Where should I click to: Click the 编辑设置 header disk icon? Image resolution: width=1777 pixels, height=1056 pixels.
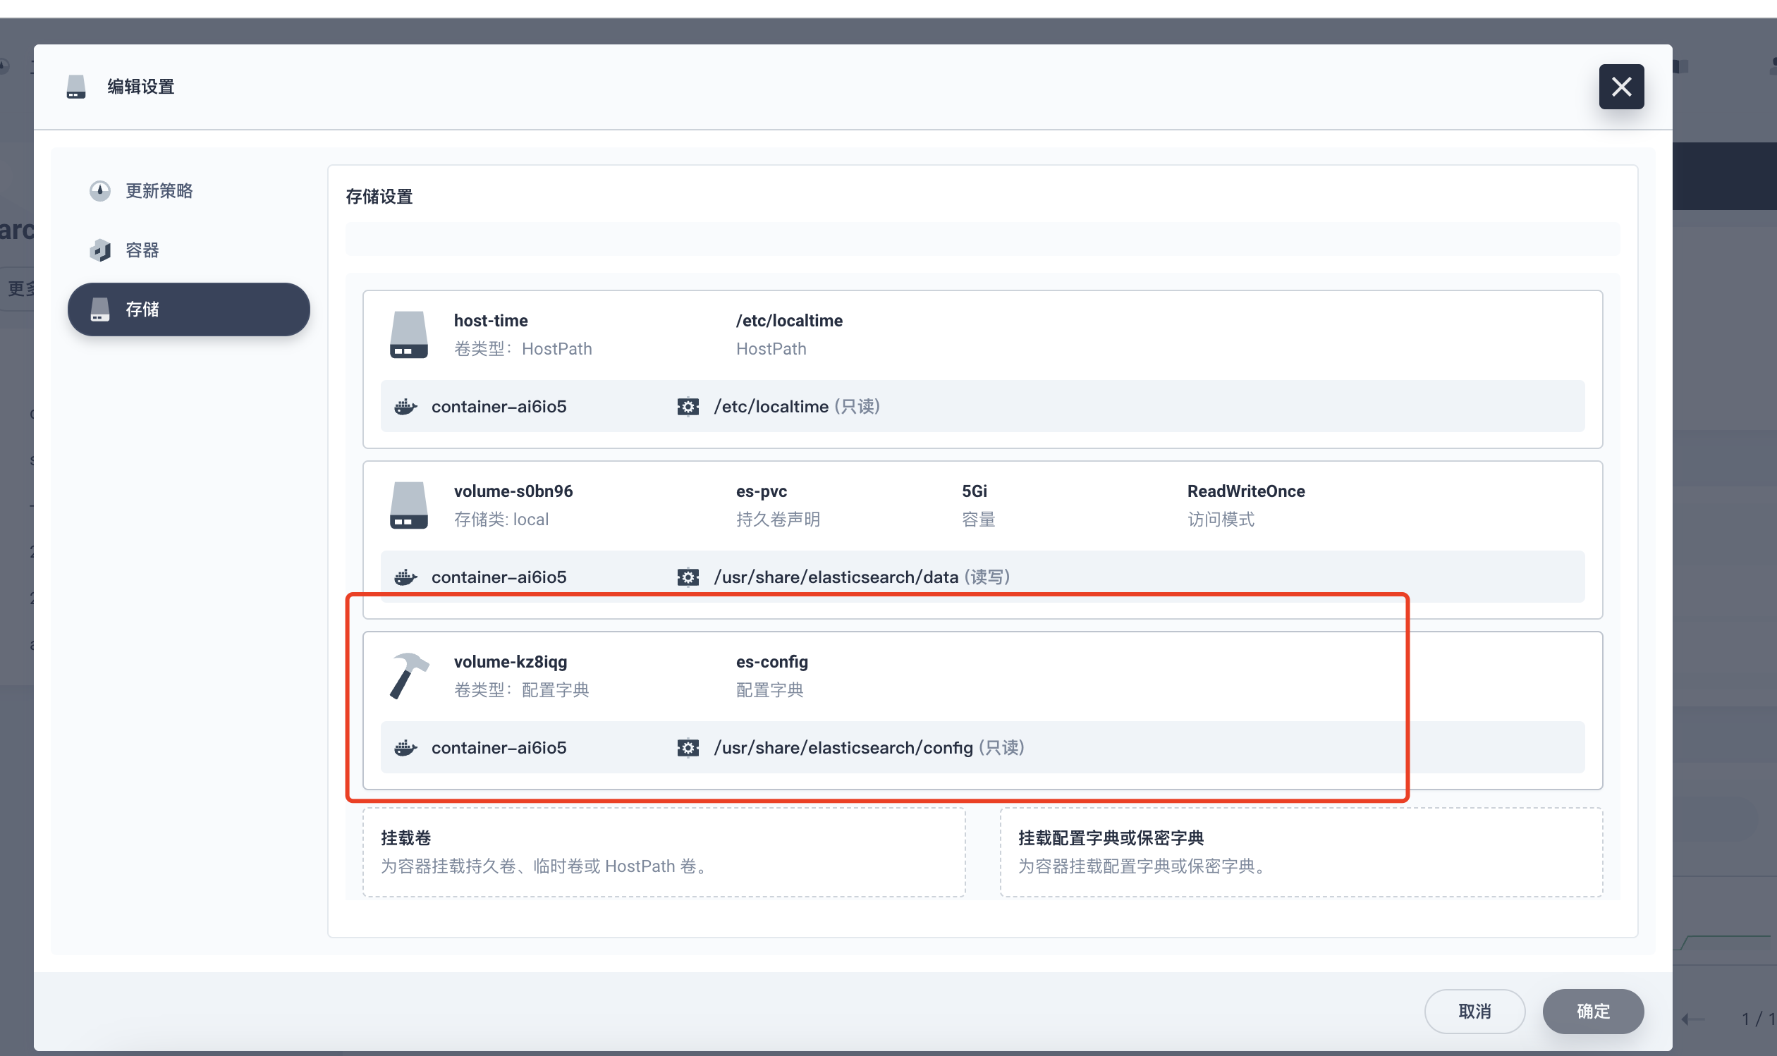pos(76,87)
